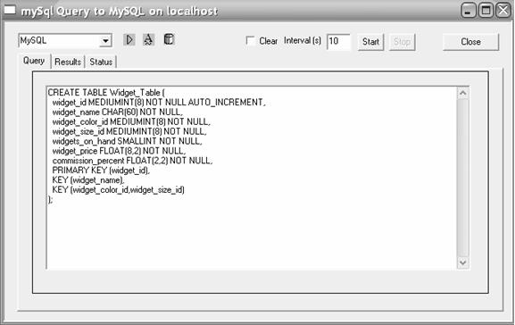The image size is (515, 325).
Task: Open the MySQL connection dropdown
Action: coord(105,41)
